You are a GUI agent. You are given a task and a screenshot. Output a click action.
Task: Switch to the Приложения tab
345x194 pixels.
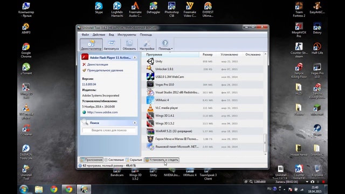click(x=91, y=160)
